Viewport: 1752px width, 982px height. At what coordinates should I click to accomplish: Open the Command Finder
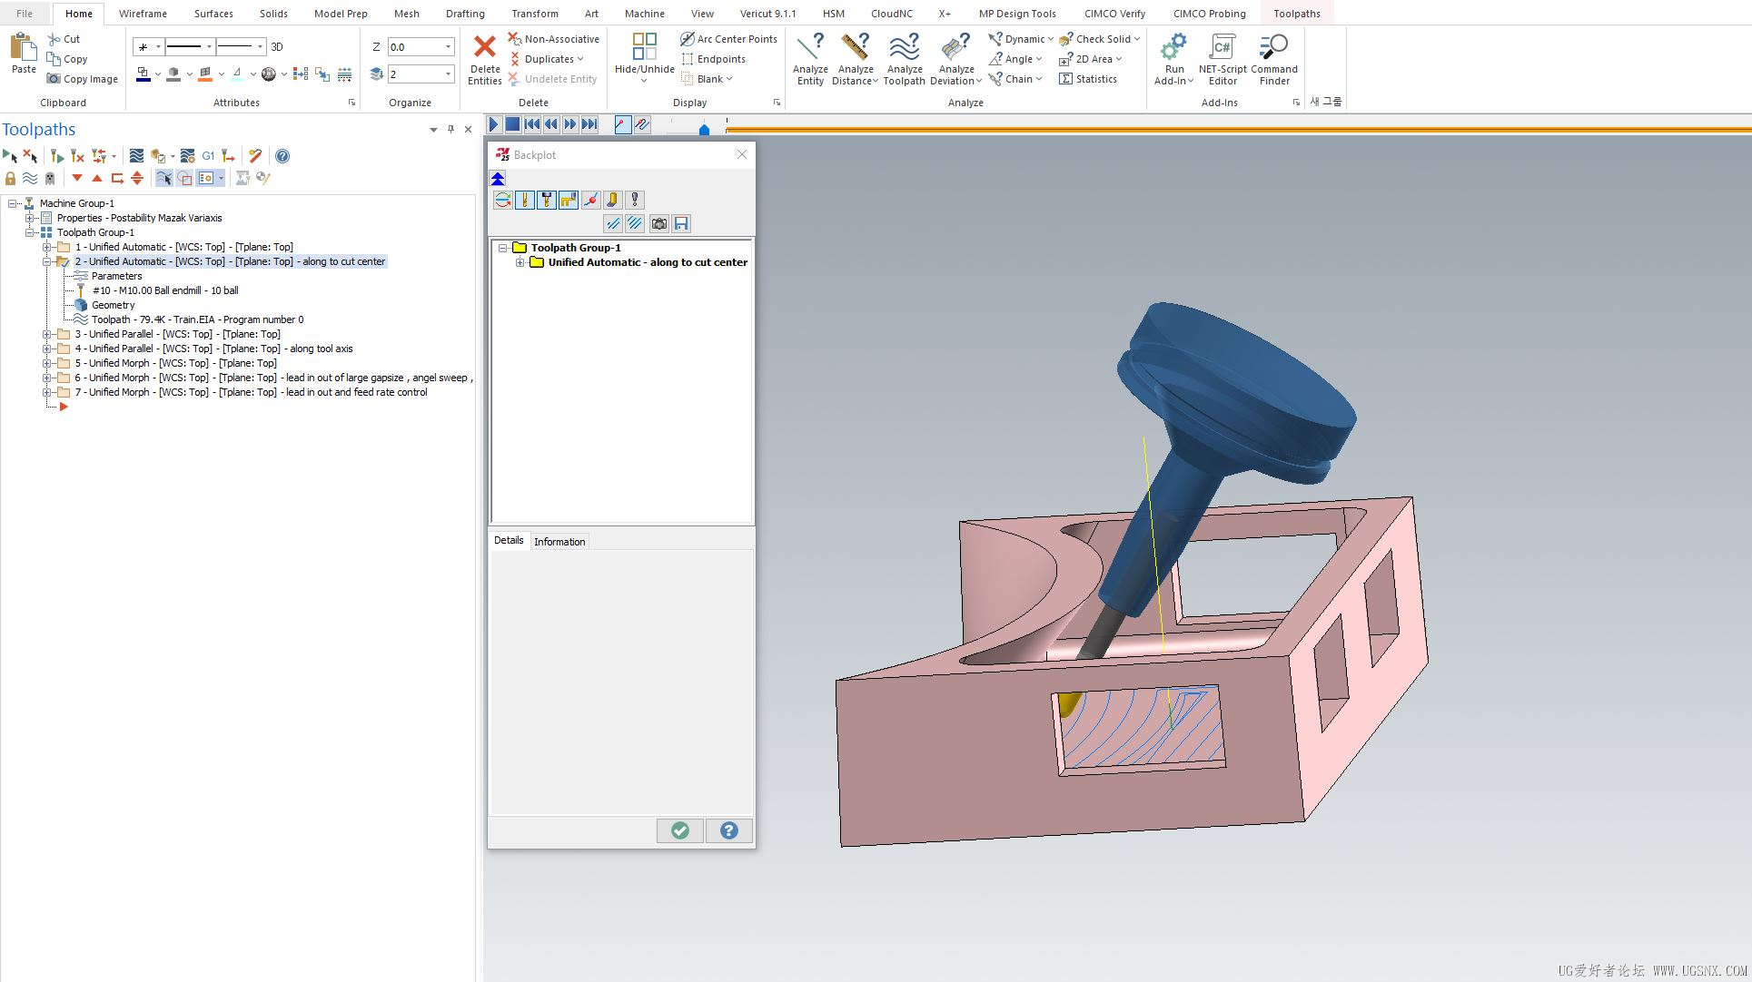(1273, 59)
